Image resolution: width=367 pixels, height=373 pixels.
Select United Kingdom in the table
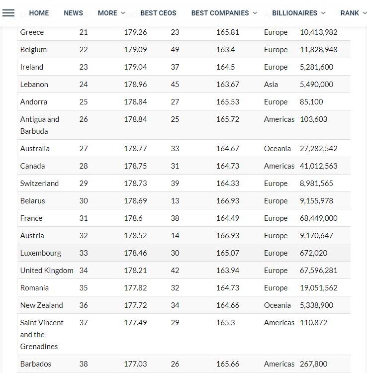point(46,271)
